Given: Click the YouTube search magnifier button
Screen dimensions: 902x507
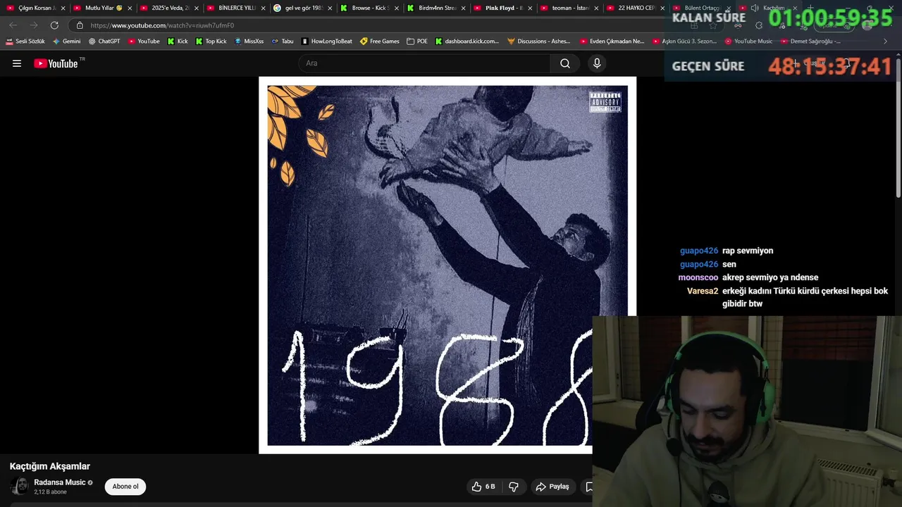Looking at the screenshot, I should click(x=565, y=63).
